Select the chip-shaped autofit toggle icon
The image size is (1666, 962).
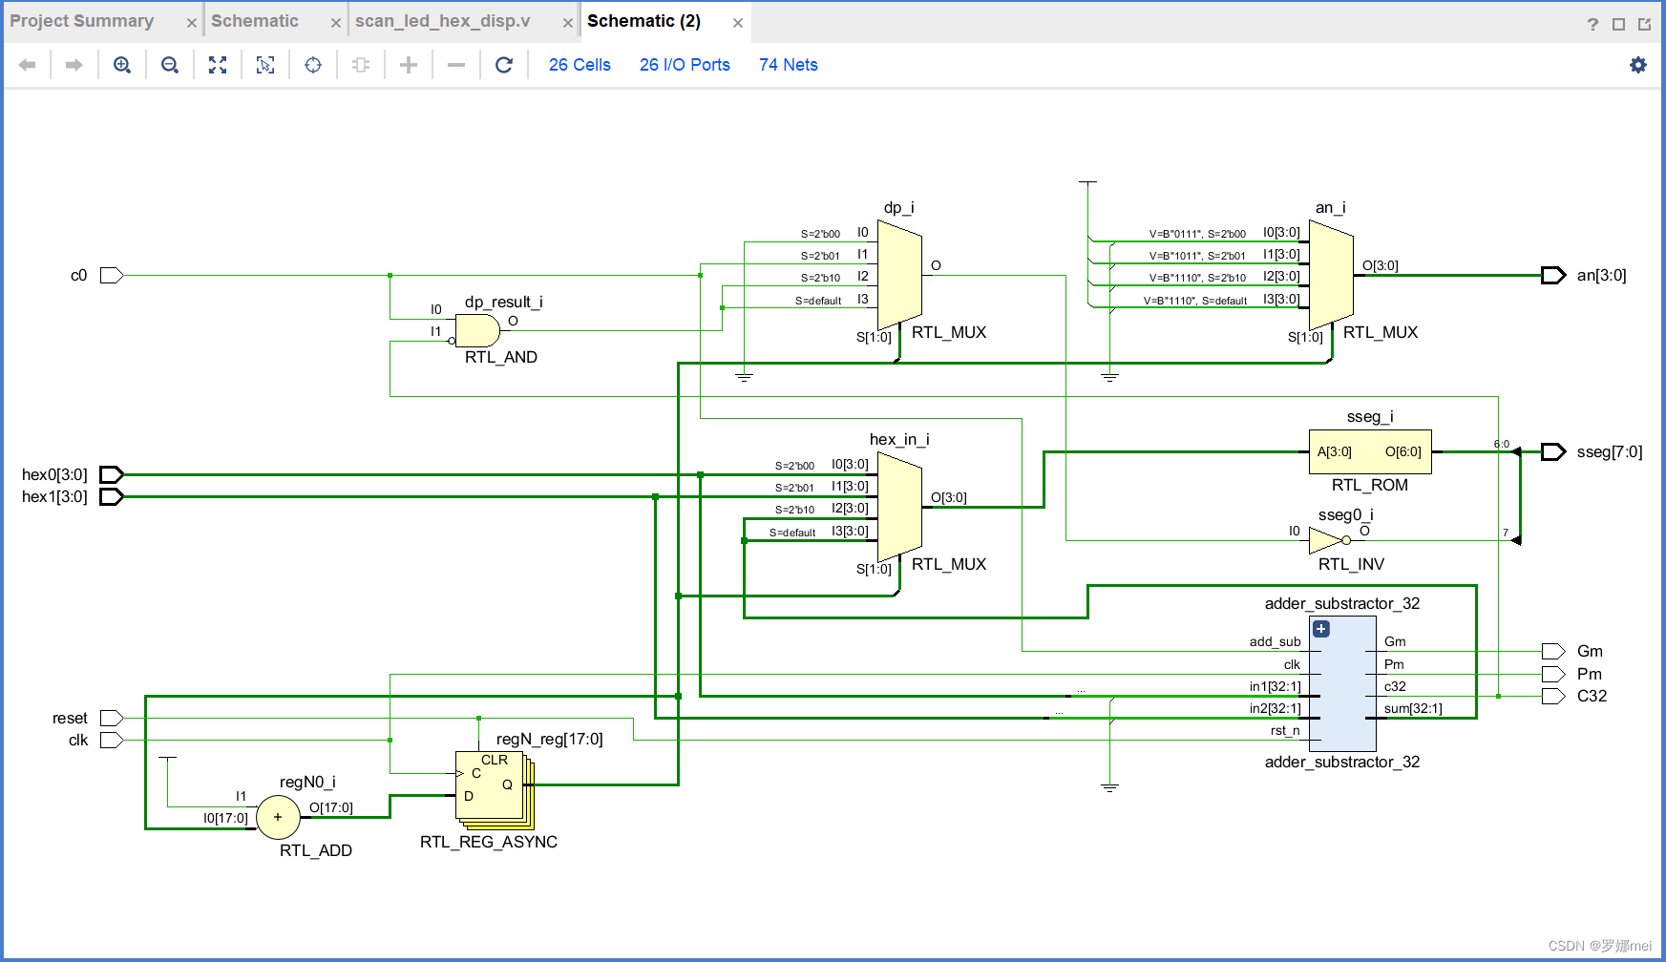pyautogui.click(x=361, y=65)
